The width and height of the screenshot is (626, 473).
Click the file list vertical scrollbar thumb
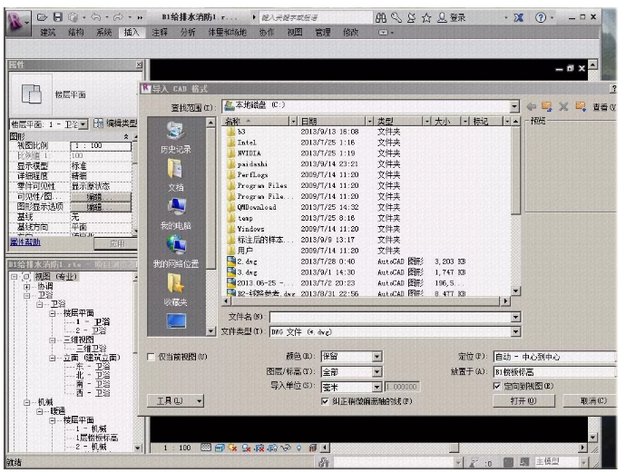click(515, 170)
